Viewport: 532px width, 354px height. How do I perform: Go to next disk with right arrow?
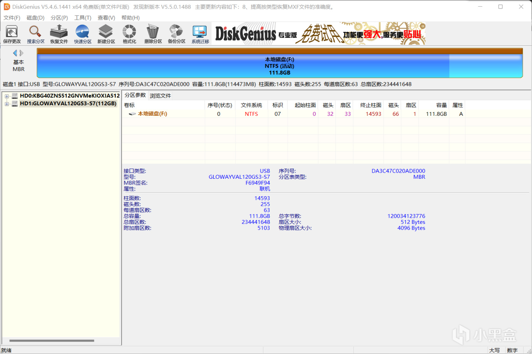[21, 53]
